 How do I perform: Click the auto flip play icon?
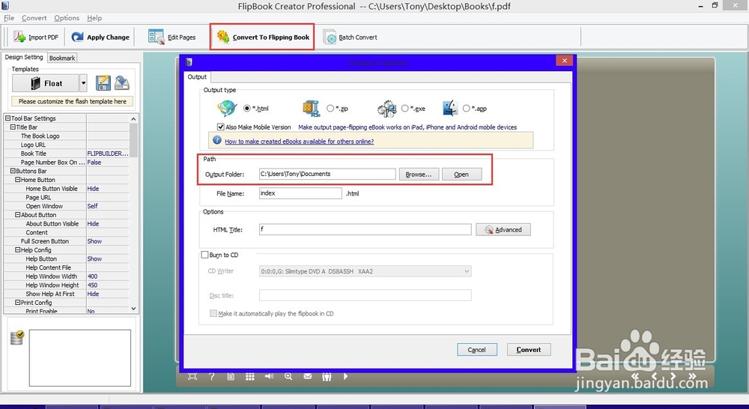(x=345, y=377)
